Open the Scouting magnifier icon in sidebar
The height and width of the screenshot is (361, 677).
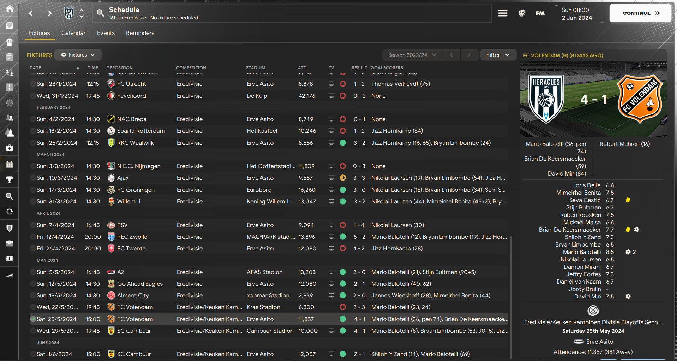coord(10,196)
